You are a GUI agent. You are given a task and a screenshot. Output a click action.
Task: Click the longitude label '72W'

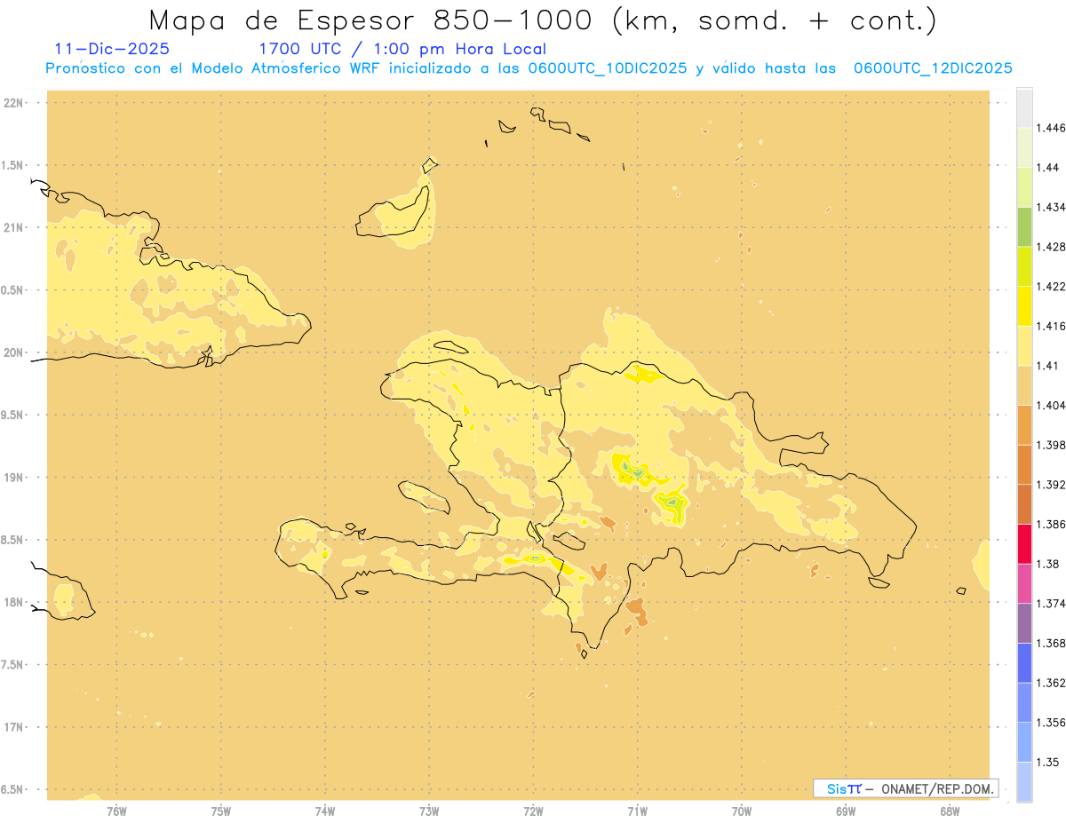pos(533,811)
